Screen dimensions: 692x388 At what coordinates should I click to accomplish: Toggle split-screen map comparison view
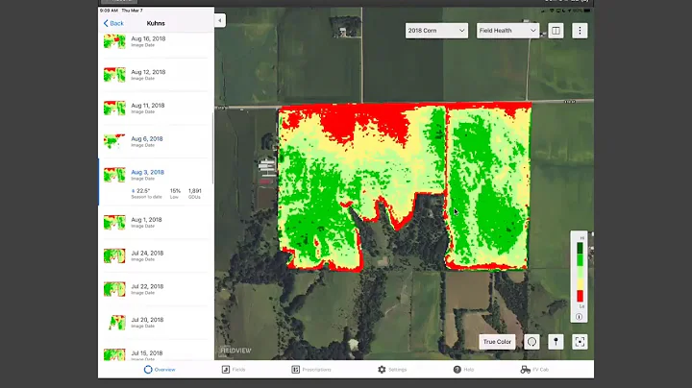(556, 31)
